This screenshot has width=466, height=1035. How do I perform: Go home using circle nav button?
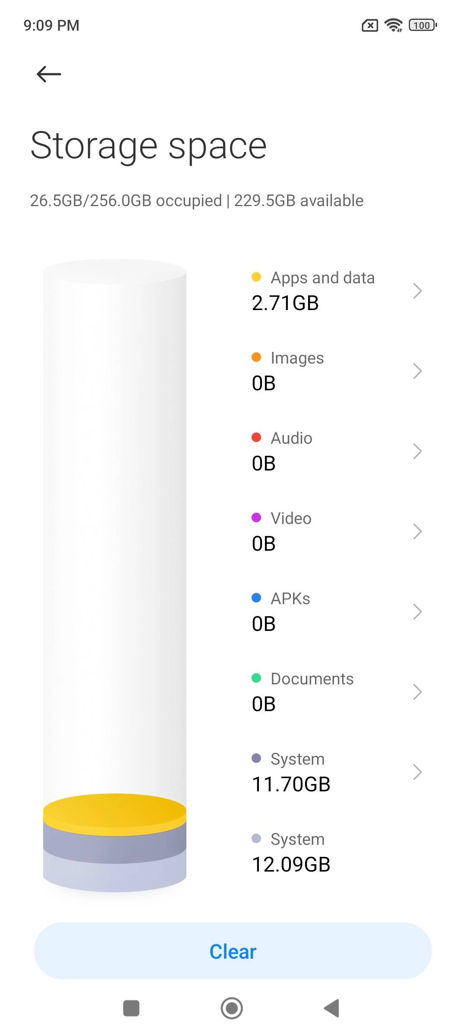click(232, 1008)
